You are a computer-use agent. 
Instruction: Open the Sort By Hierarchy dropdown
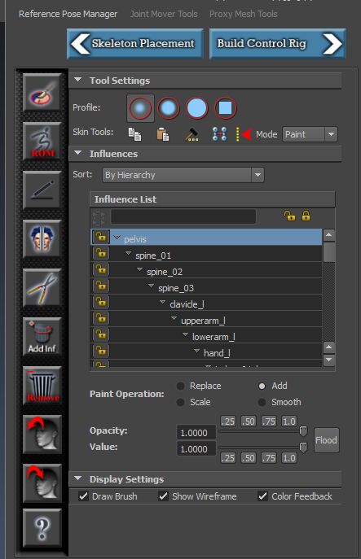[x=183, y=175]
